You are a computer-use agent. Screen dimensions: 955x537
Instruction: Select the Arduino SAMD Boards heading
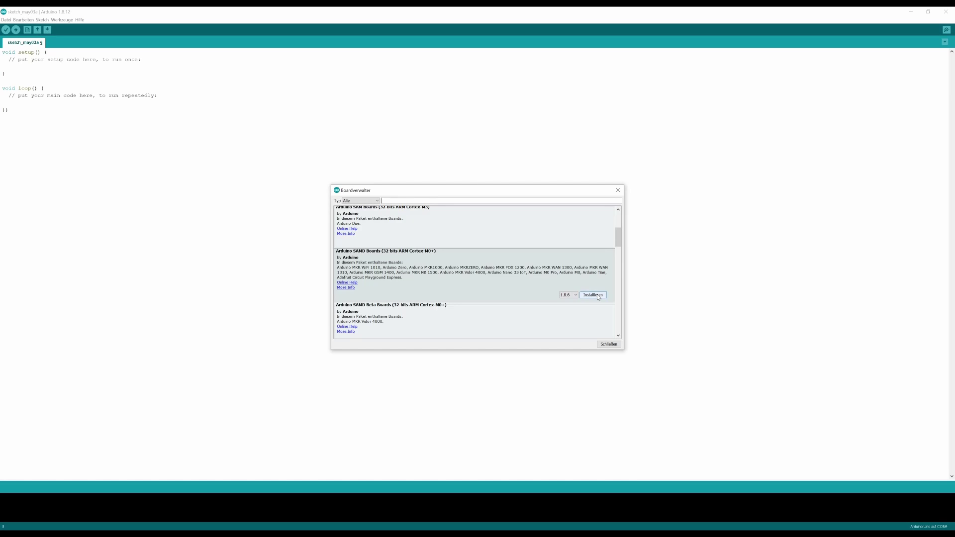(x=385, y=251)
